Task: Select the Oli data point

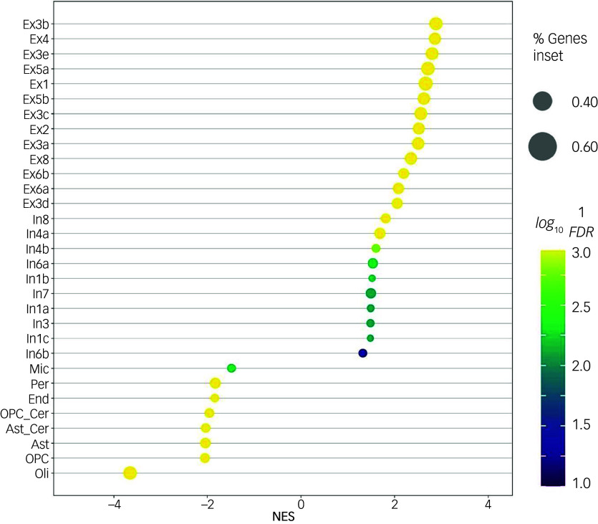Action: click(130, 473)
